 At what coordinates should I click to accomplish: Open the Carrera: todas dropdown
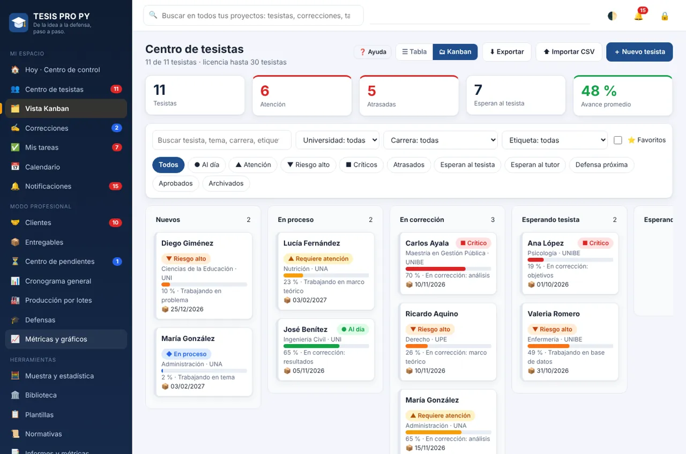441,140
